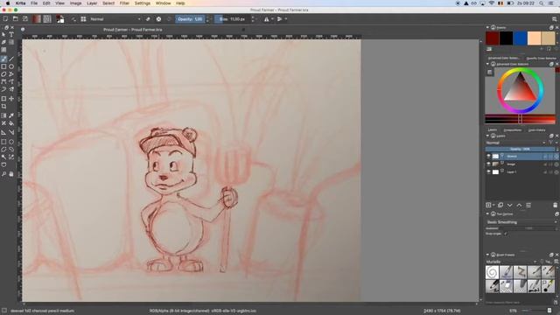Delete the selected layer with trash icon
The image size is (560, 315).
click(555, 205)
